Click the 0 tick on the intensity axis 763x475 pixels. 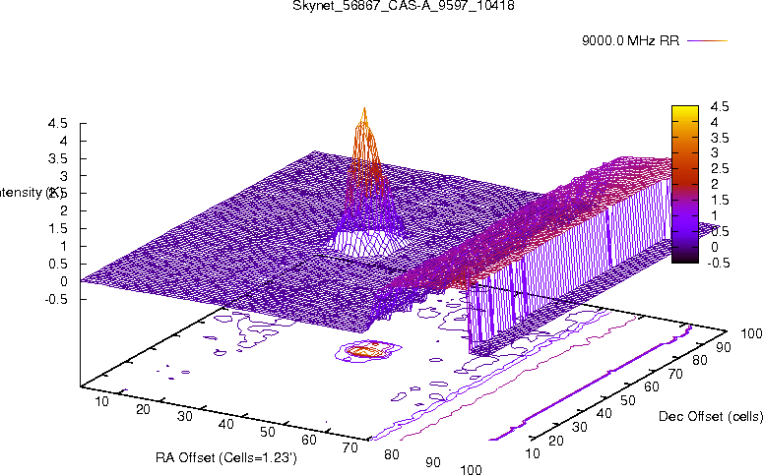(x=63, y=281)
